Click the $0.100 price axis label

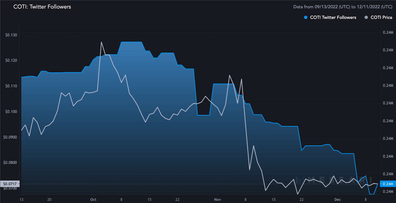click(11, 111)
